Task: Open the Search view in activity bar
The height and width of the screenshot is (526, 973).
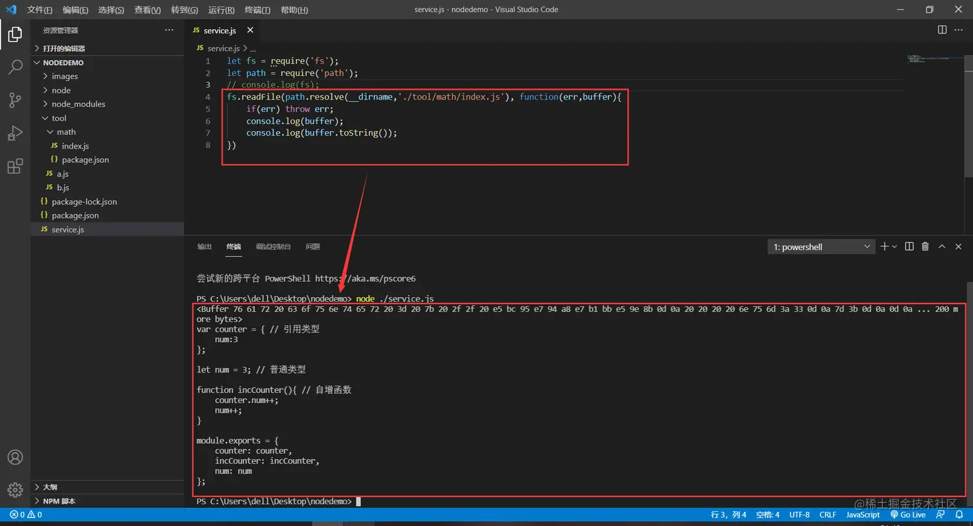Action: tap(15, 67)
